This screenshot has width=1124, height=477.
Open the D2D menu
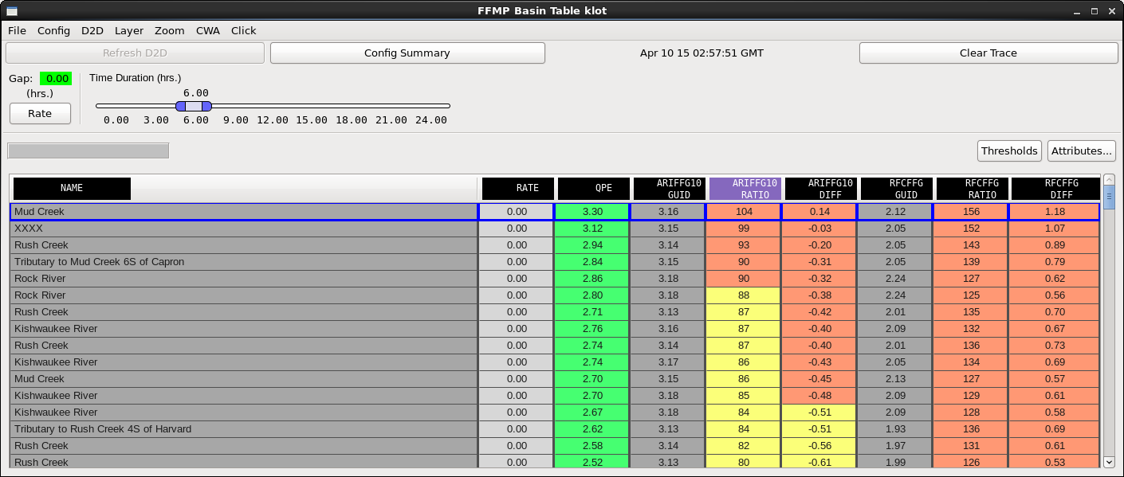click(92, 30)
